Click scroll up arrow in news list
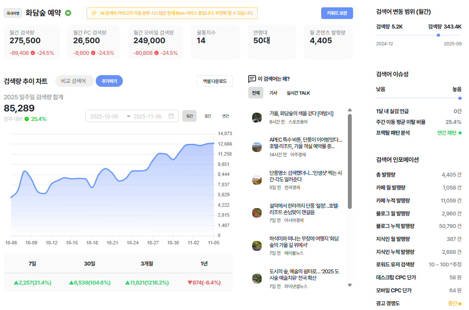 pos(350,110)
